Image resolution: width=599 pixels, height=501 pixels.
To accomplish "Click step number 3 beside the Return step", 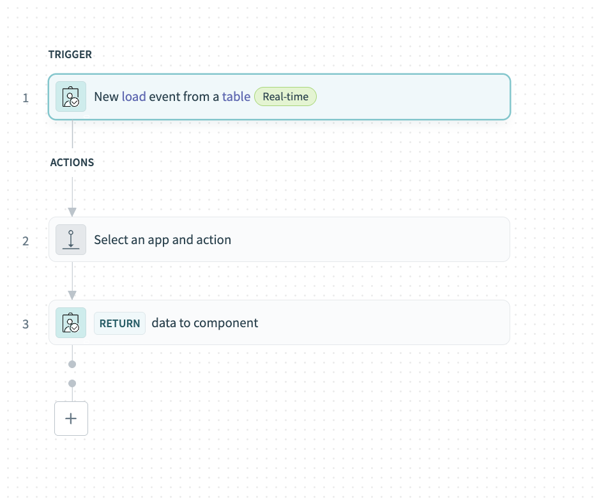I will [x=26, y=324].
